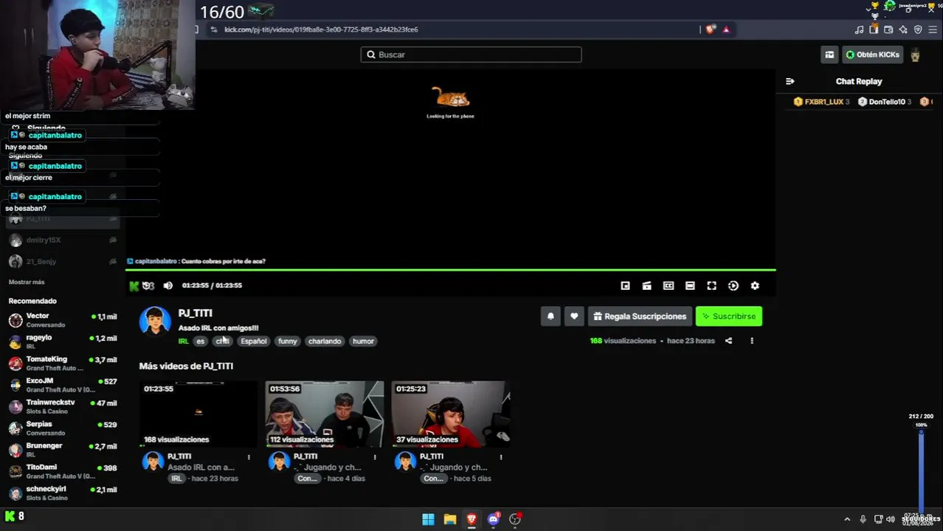Open TomateKing in the Recomendado list

tap(63, 364)
